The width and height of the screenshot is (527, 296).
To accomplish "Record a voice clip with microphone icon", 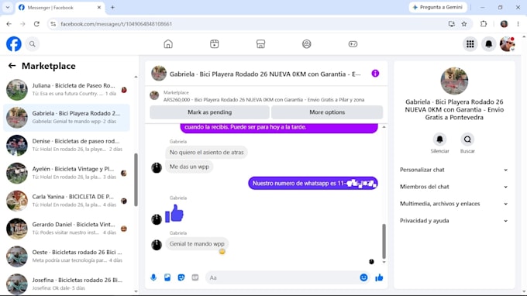I will click(x=153, y=277).
